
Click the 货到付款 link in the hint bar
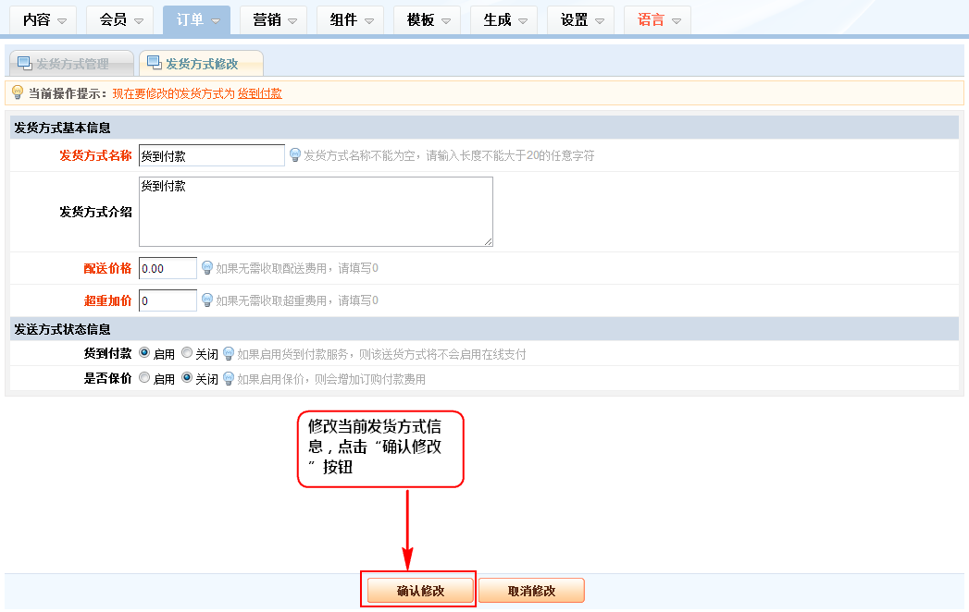pos(259,93)
